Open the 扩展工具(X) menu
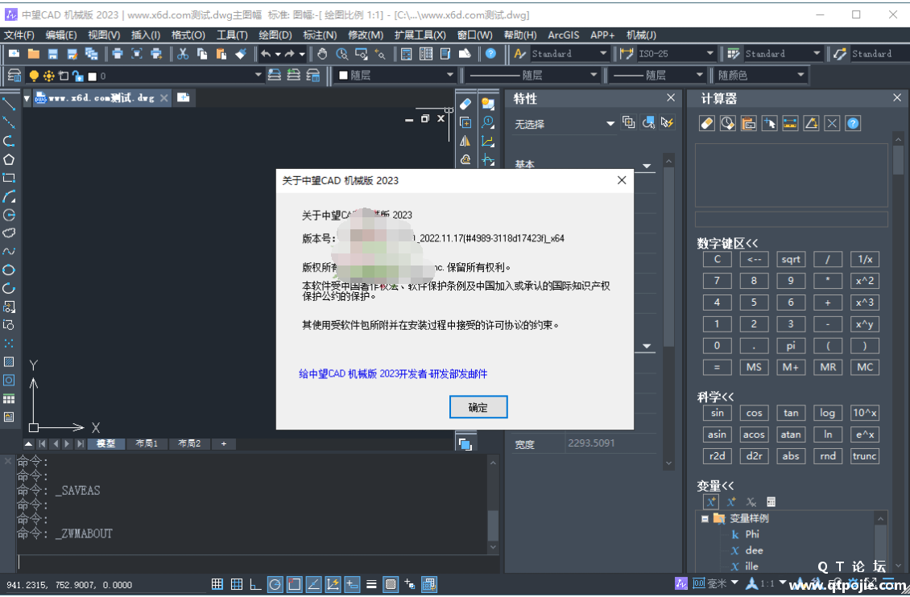This screenshot has height=597, width=910. 420,35
